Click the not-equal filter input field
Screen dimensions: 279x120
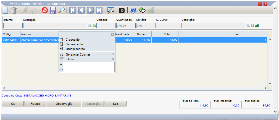coord(89,69)
